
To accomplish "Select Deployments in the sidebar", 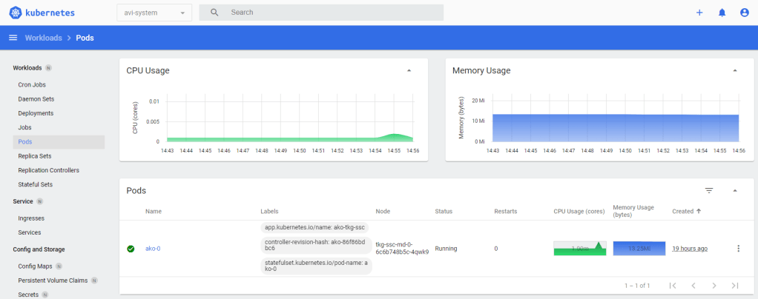I will point(36,113).
